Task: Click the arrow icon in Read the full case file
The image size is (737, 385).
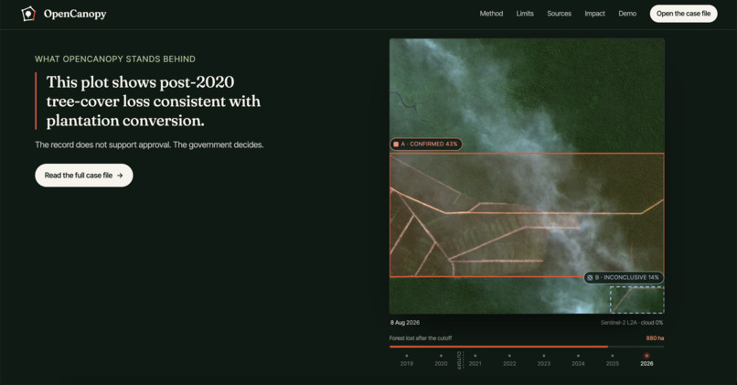Action: tap(120, 176)
